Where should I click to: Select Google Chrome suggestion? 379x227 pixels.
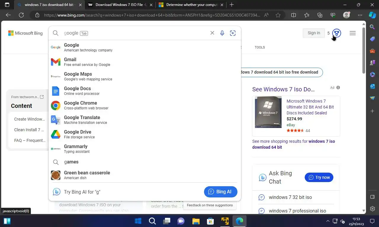(144, 105)
